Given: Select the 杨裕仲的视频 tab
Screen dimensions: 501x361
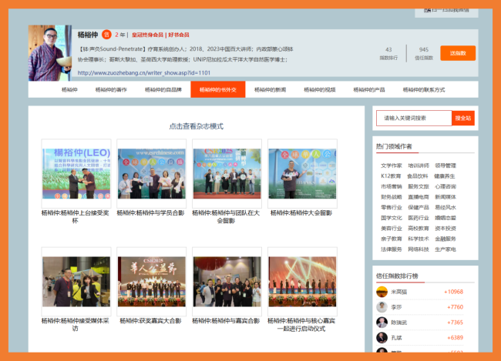Looking at the screenshot, I should (320, 90).
